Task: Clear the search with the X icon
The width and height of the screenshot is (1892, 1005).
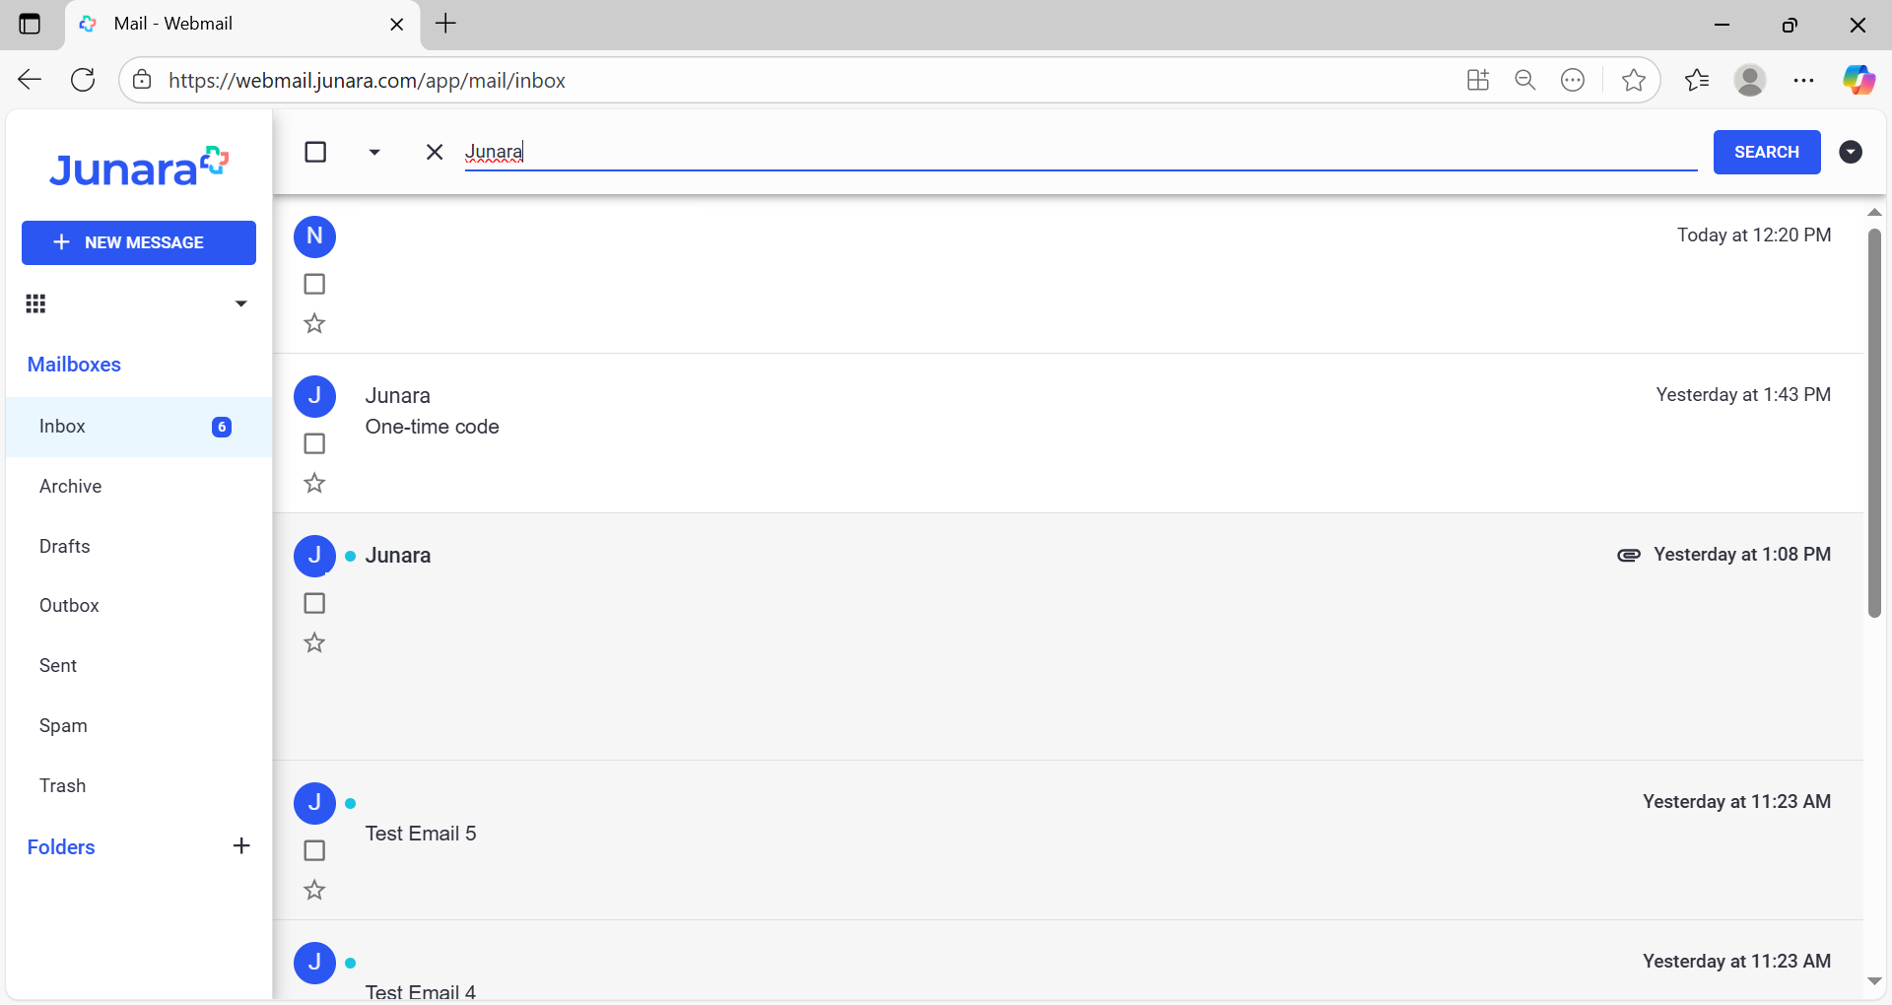Action: pos(435,152)
